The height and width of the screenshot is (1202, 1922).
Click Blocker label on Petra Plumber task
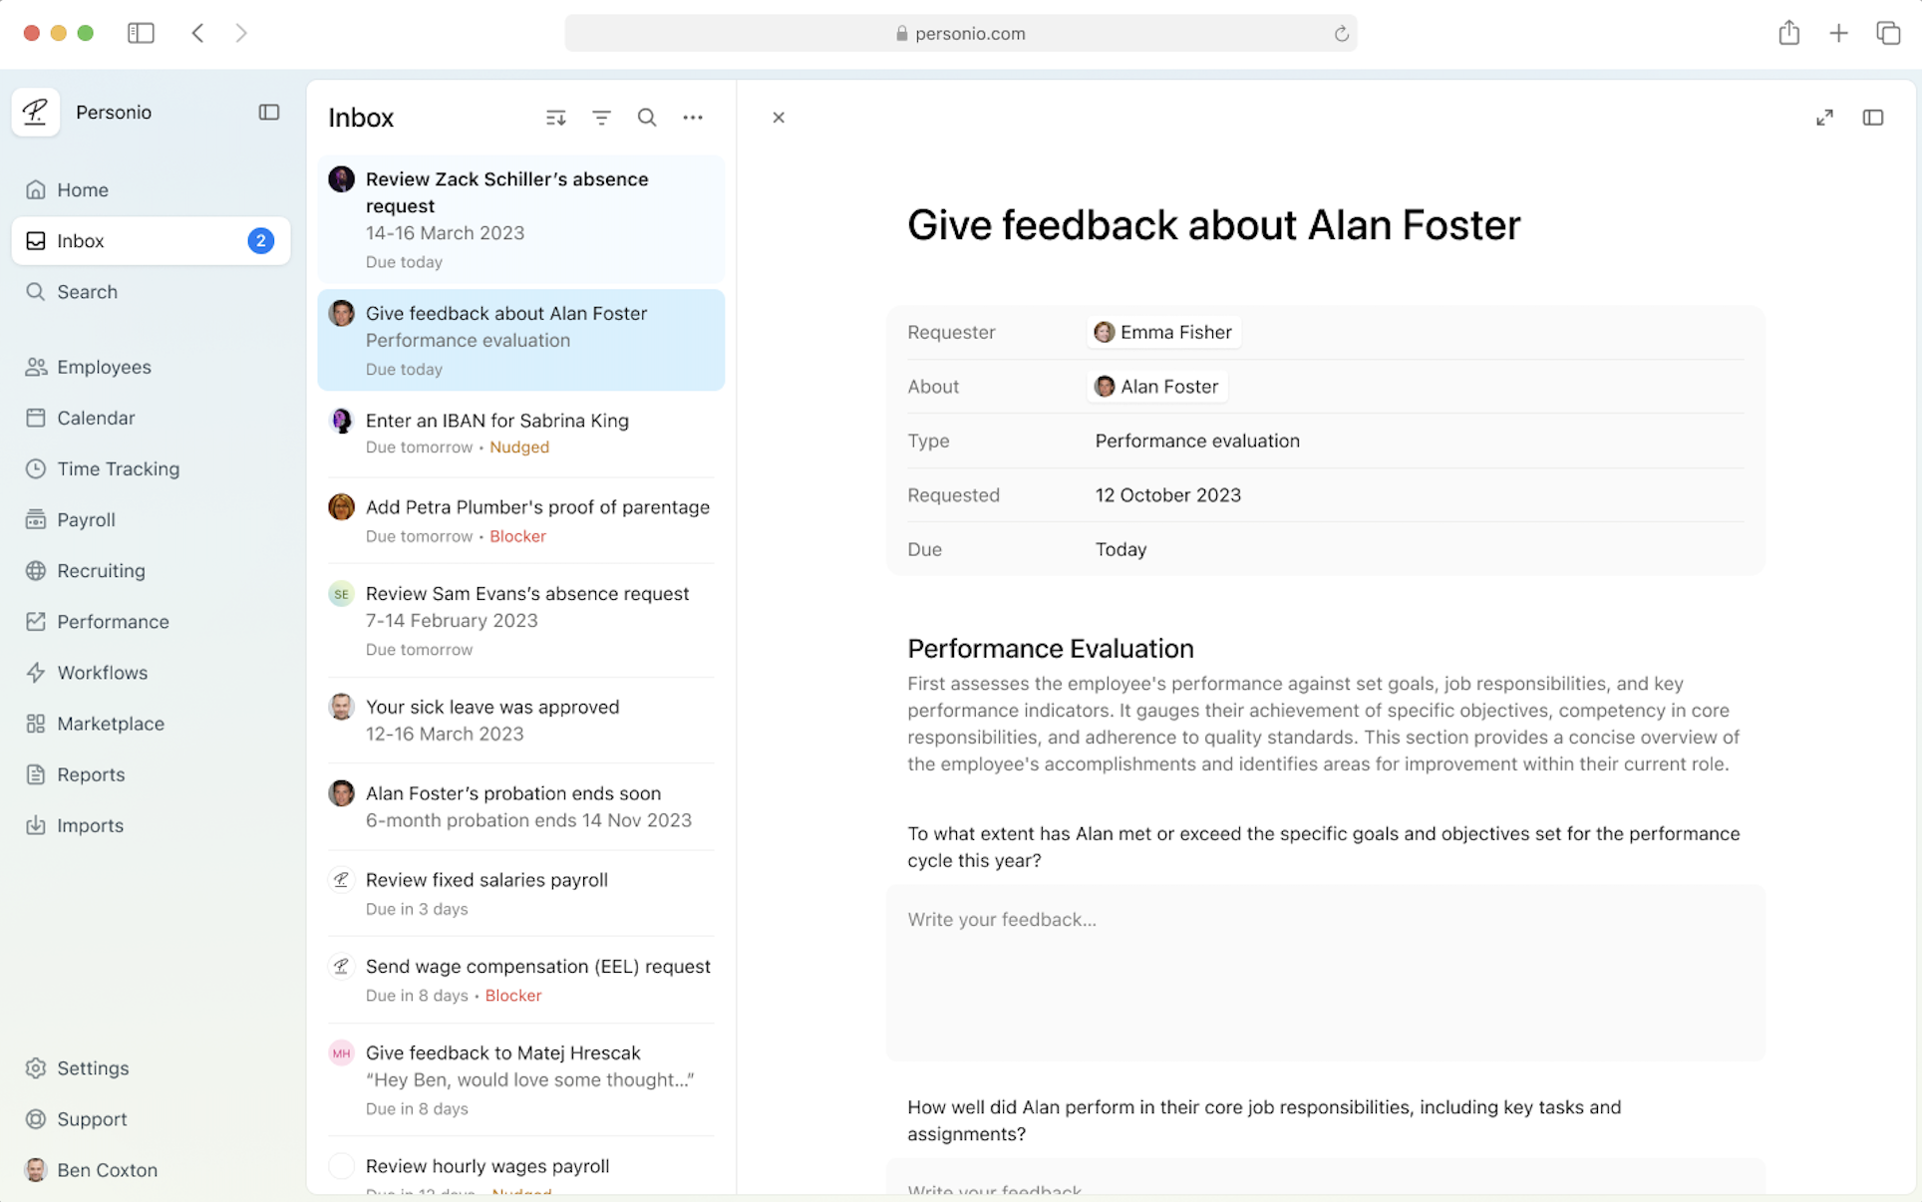click(517, 536)
